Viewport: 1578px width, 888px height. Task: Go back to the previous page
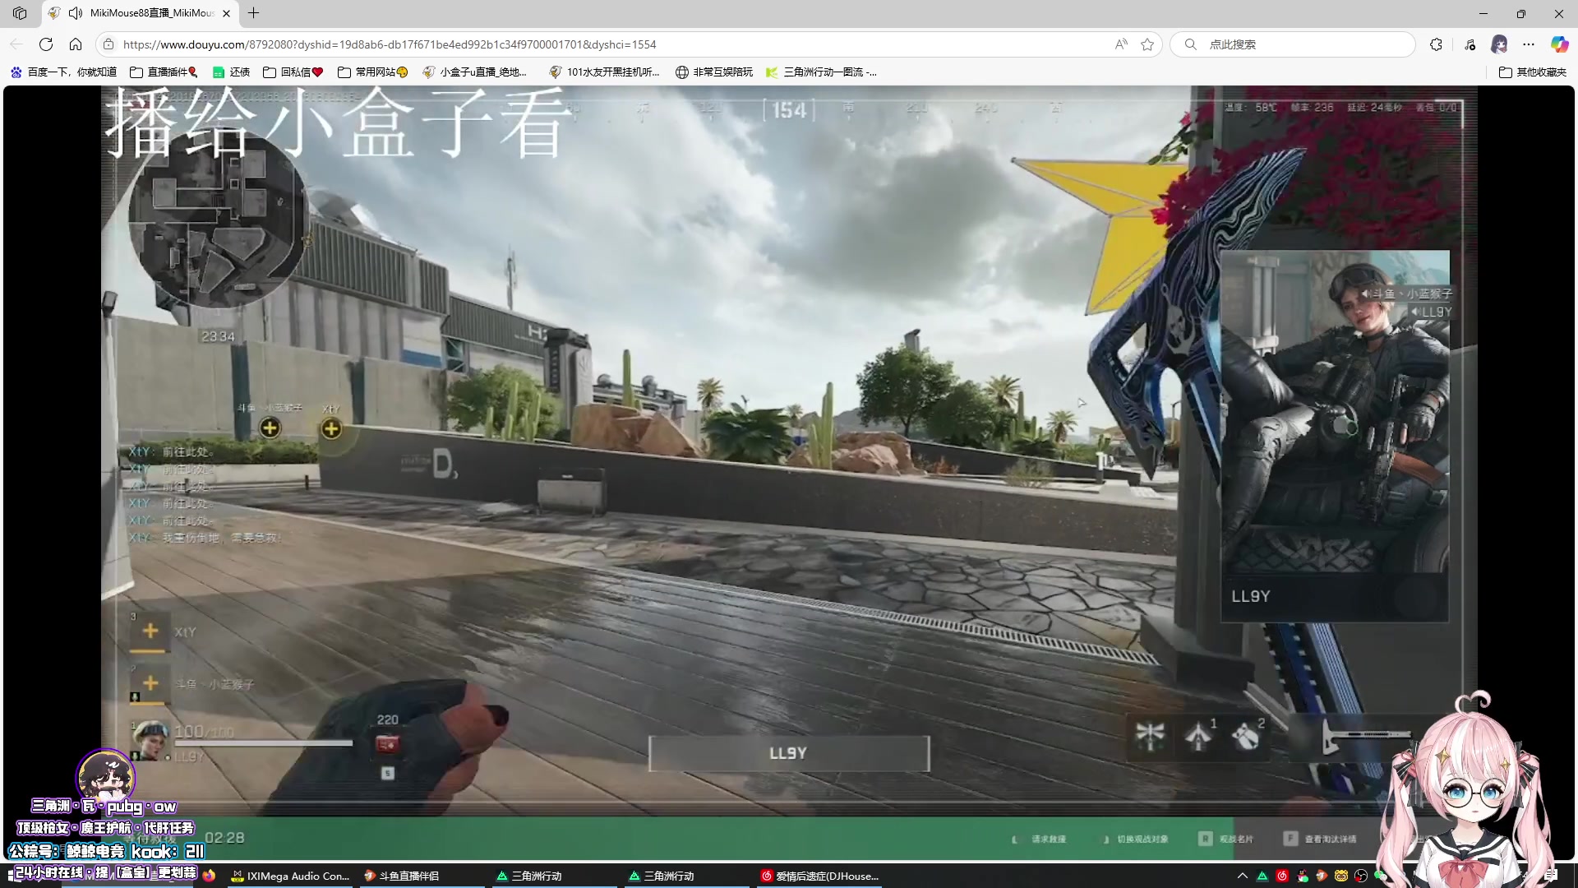[16, 44]
